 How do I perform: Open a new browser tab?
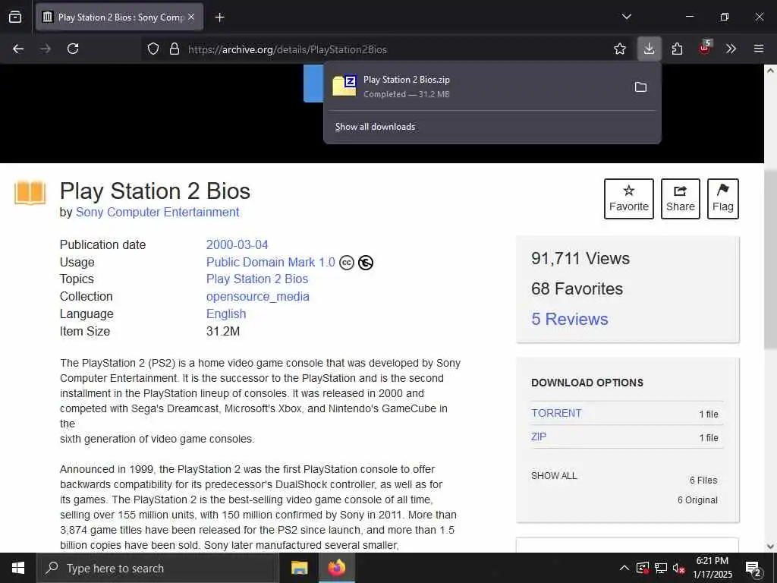pyautogui.click(x=219, y=17)
